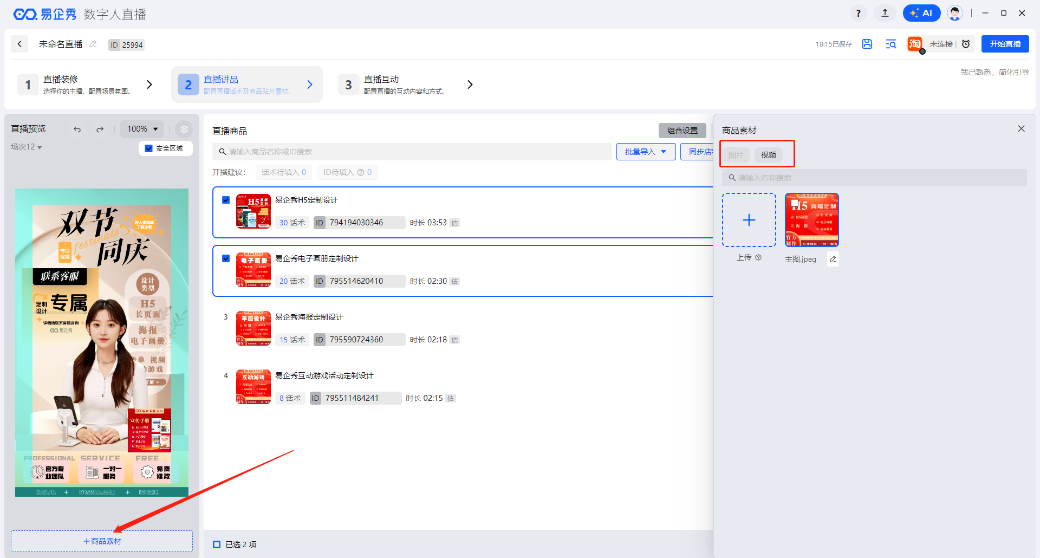This screenshot has height=558, width=1040.
Task: Go back with the left arrow
Action: (x=19, y=44)
